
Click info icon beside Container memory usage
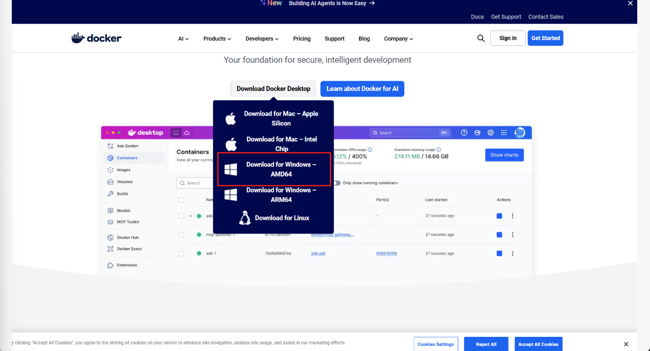(439, 150)
